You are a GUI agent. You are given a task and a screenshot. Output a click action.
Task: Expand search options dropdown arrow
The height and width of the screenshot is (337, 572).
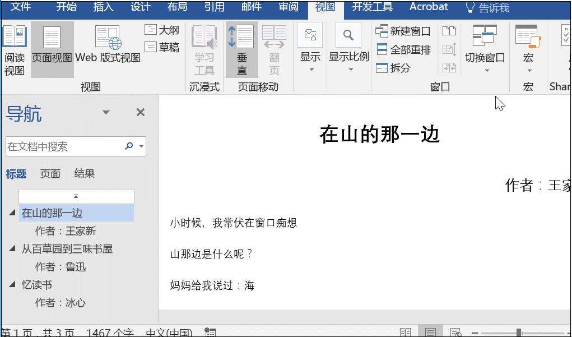coord(142,146)
